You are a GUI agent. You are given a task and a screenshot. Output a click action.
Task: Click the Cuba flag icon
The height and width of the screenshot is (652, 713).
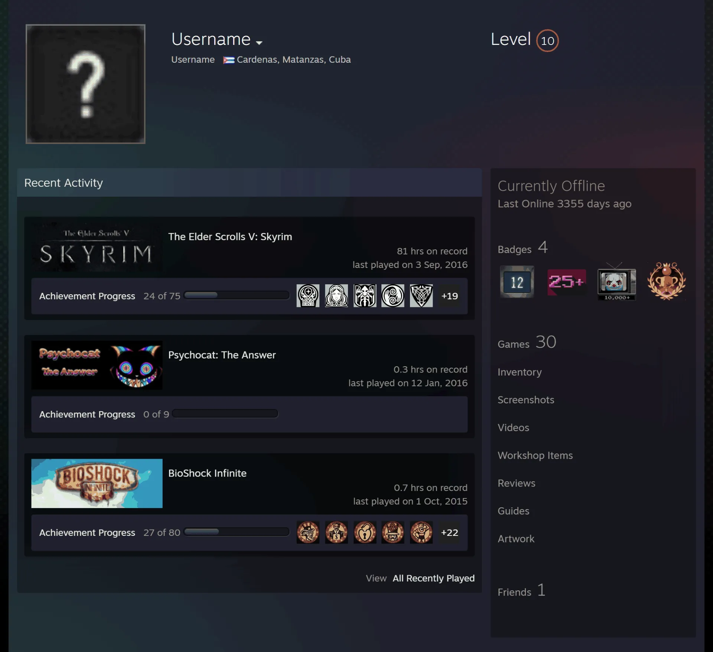pos(228,60)
